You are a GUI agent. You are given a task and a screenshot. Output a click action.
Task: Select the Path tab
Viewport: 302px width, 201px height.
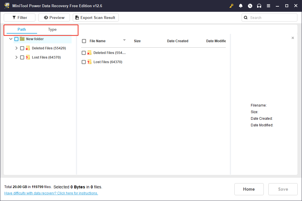[x=21, y=29]
